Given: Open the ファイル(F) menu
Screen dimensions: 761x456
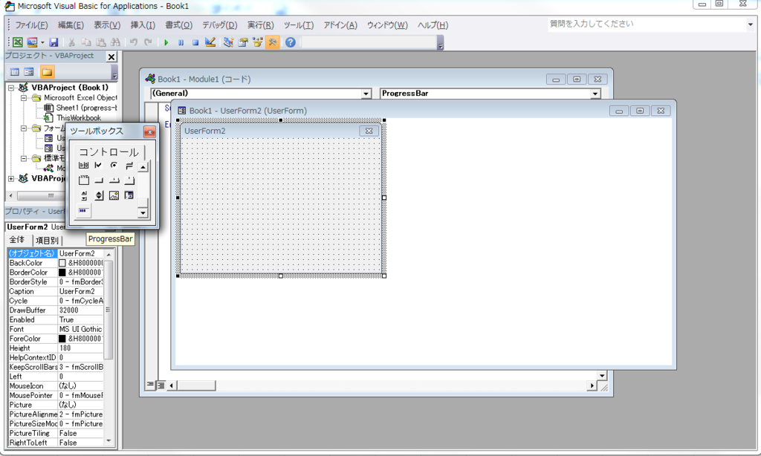Looking at the screenshot, I should coord(31,25).
